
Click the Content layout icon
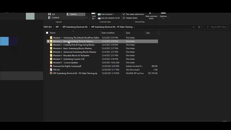point(49,18)
